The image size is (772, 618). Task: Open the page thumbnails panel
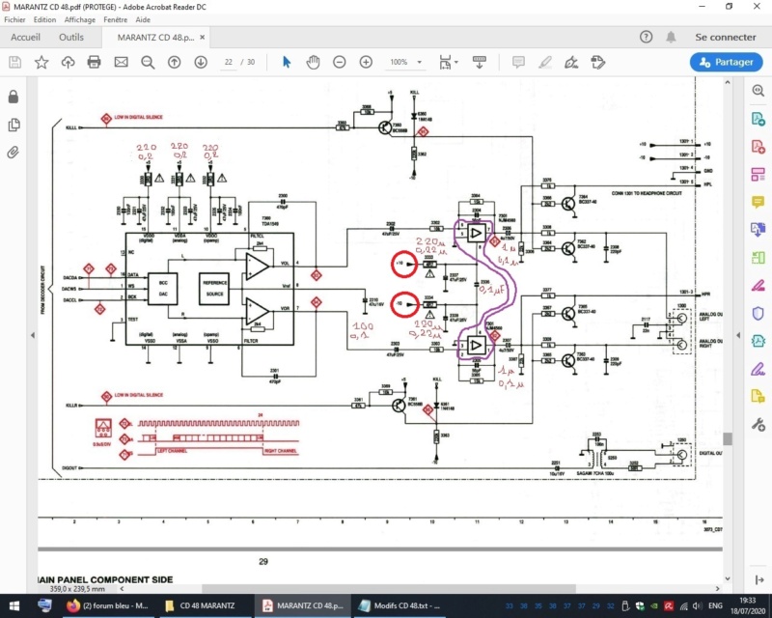click(14, 125)
